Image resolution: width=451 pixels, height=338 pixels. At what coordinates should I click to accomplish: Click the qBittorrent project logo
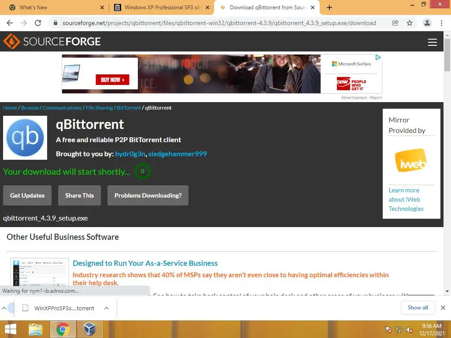[25, 138]
